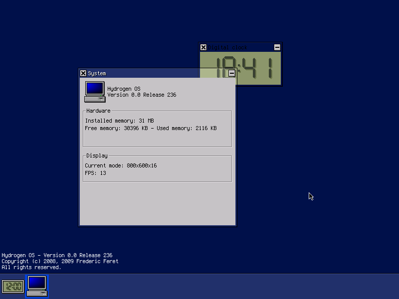Image resolution: width=399 pixels, height=299 pixels.
Task: Minimize the Digital clock window
Action: (x=277, y=47)
